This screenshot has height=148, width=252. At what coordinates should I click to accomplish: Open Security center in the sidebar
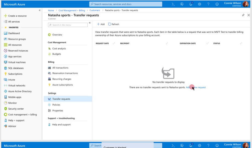[14, 109]
